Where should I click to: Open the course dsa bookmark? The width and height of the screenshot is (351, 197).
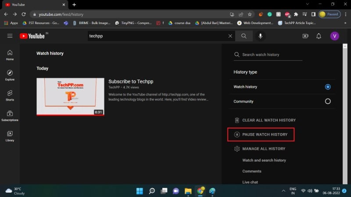coord(179,23)
